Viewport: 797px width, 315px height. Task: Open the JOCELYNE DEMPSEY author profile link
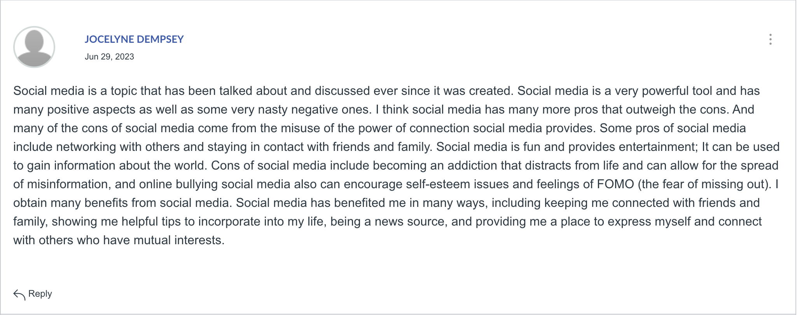point(134,39)
